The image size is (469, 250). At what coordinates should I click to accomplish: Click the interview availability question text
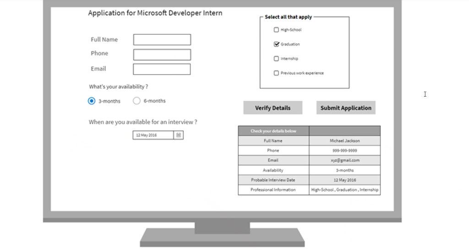pos(143,122)
